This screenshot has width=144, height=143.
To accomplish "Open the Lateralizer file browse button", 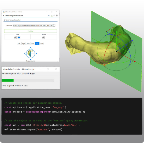I will click(x=54, y=25).
